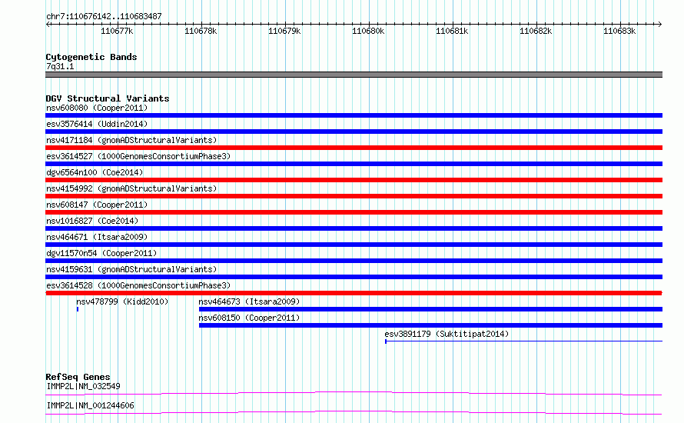Select the magenta line under IMMP2L|NM_032549
The width and height of the screenshot is (684, 423).
pos(354,393)
